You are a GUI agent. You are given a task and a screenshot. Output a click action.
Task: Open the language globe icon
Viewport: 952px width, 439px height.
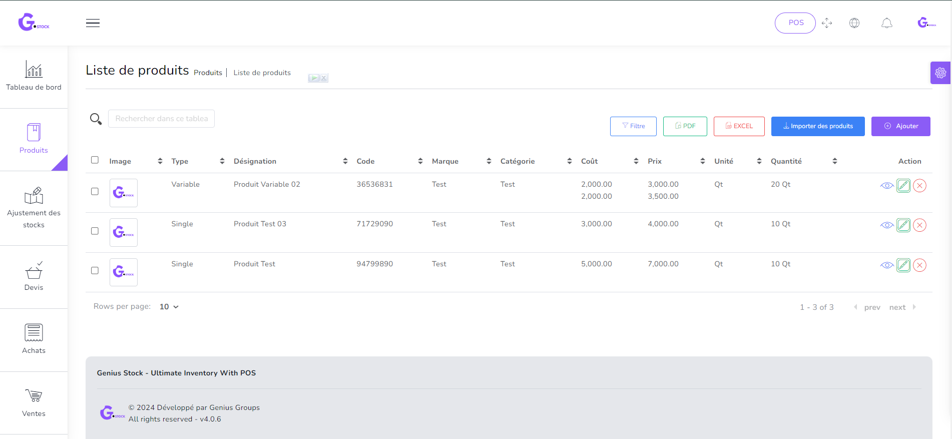[x=854, y=23]
